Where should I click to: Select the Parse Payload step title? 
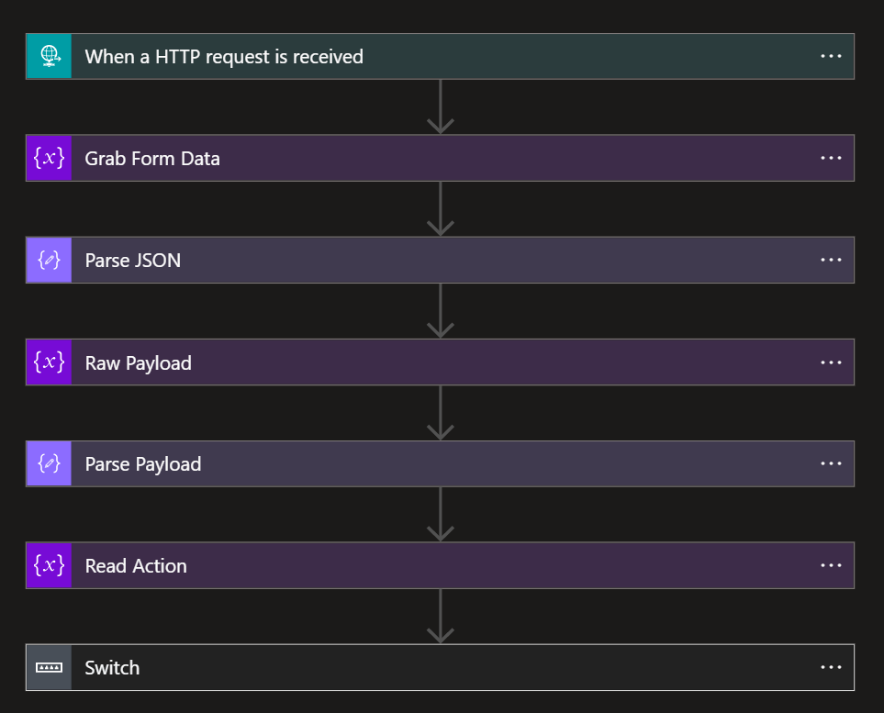coord(143,464)
